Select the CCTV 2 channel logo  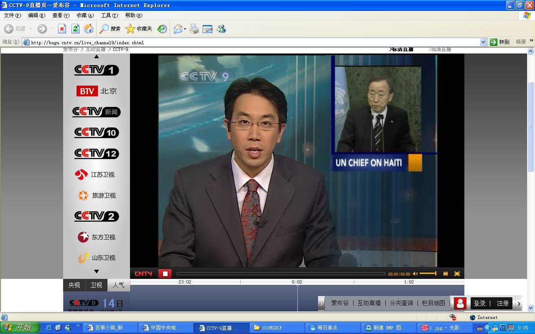97,216
